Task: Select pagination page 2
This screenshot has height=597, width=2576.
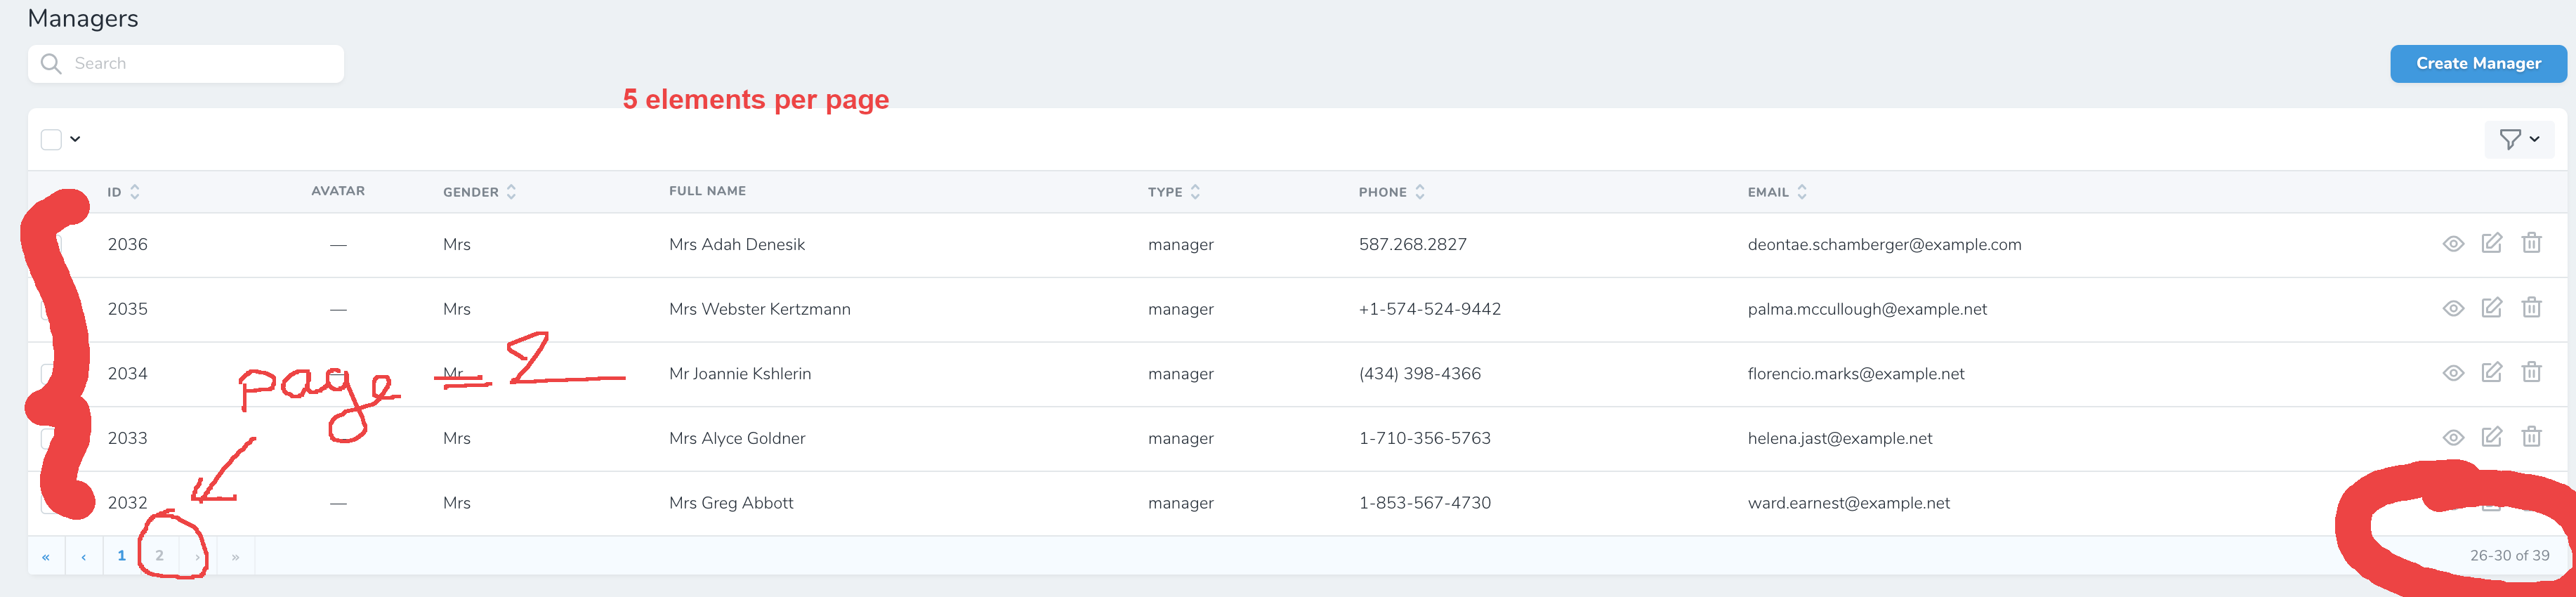Action: 160,556
